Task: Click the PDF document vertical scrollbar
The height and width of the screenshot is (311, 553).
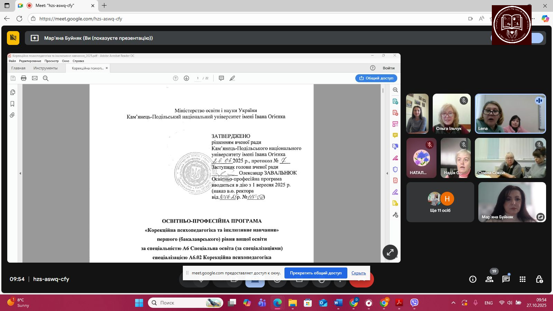Action: tap(383, 91)
